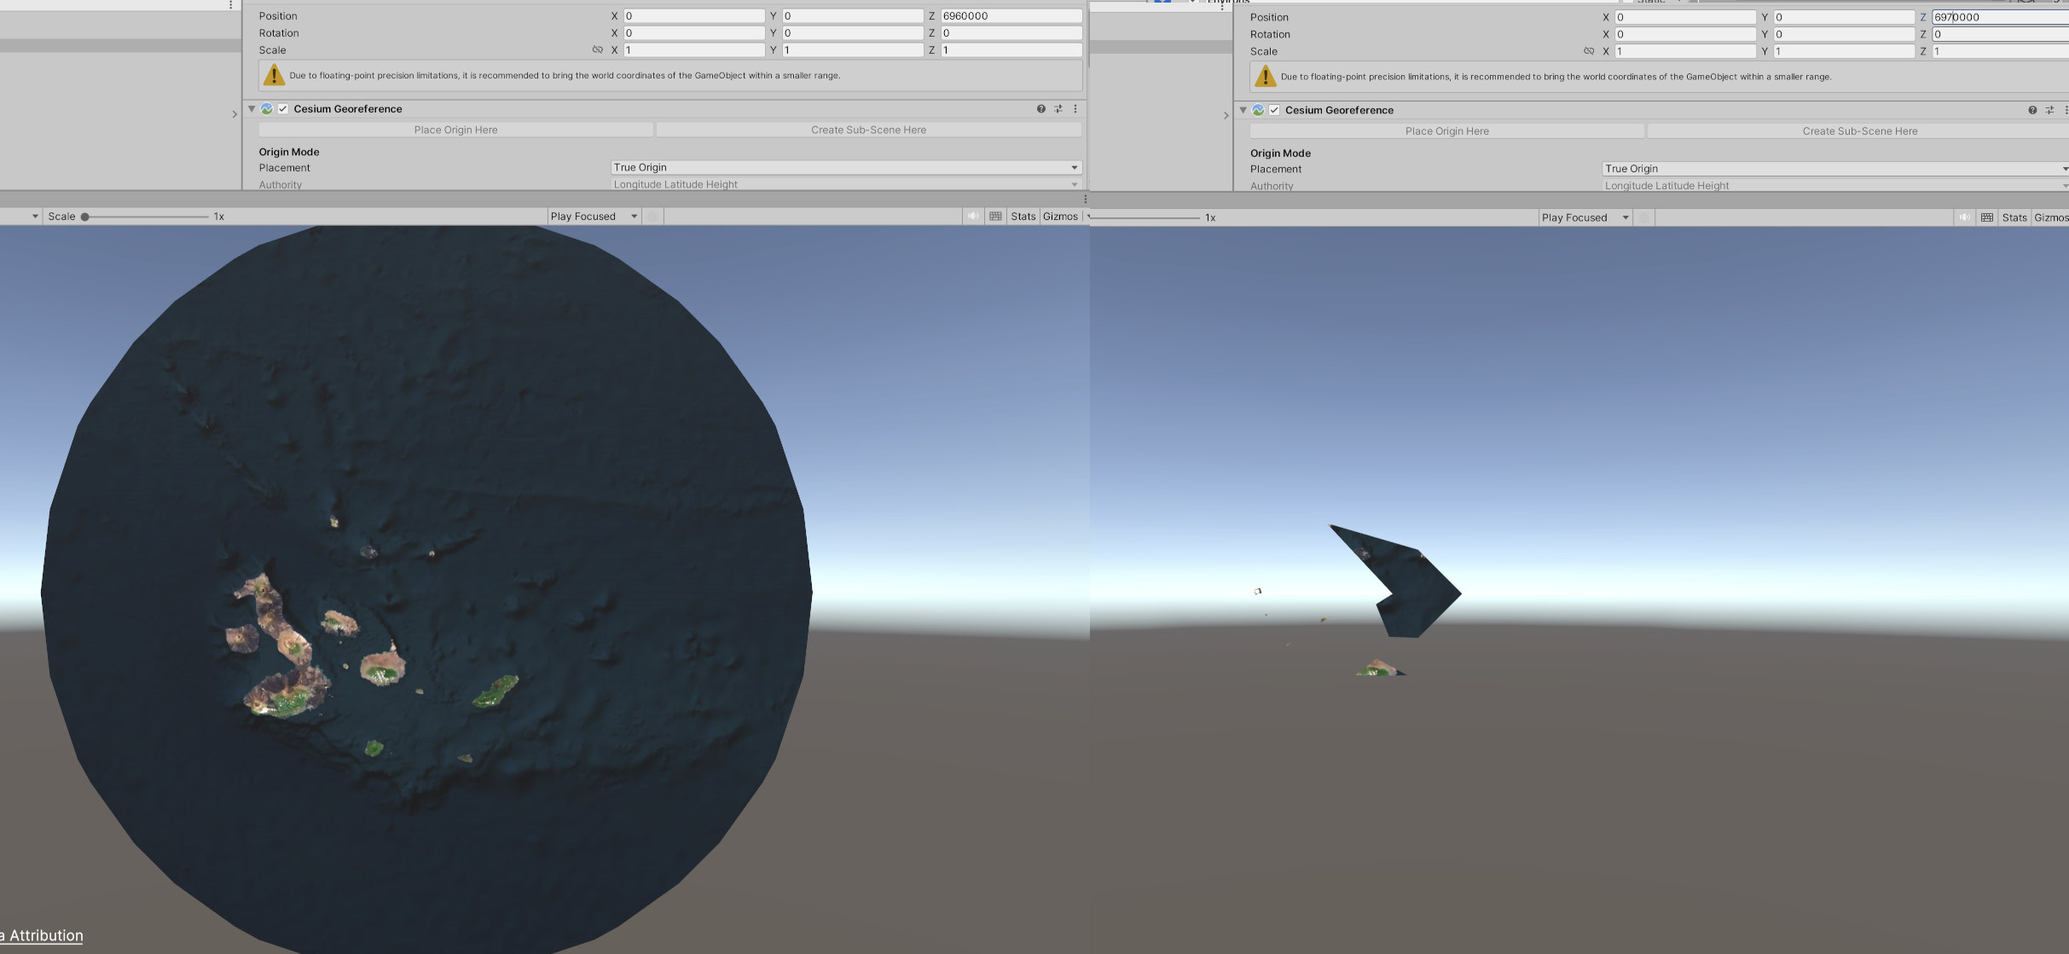Viewport: 2069px width, 954px height.
Task: Click the constrain-proportions link icon beside Scale in the left inspector
Action: coord(597,50)
